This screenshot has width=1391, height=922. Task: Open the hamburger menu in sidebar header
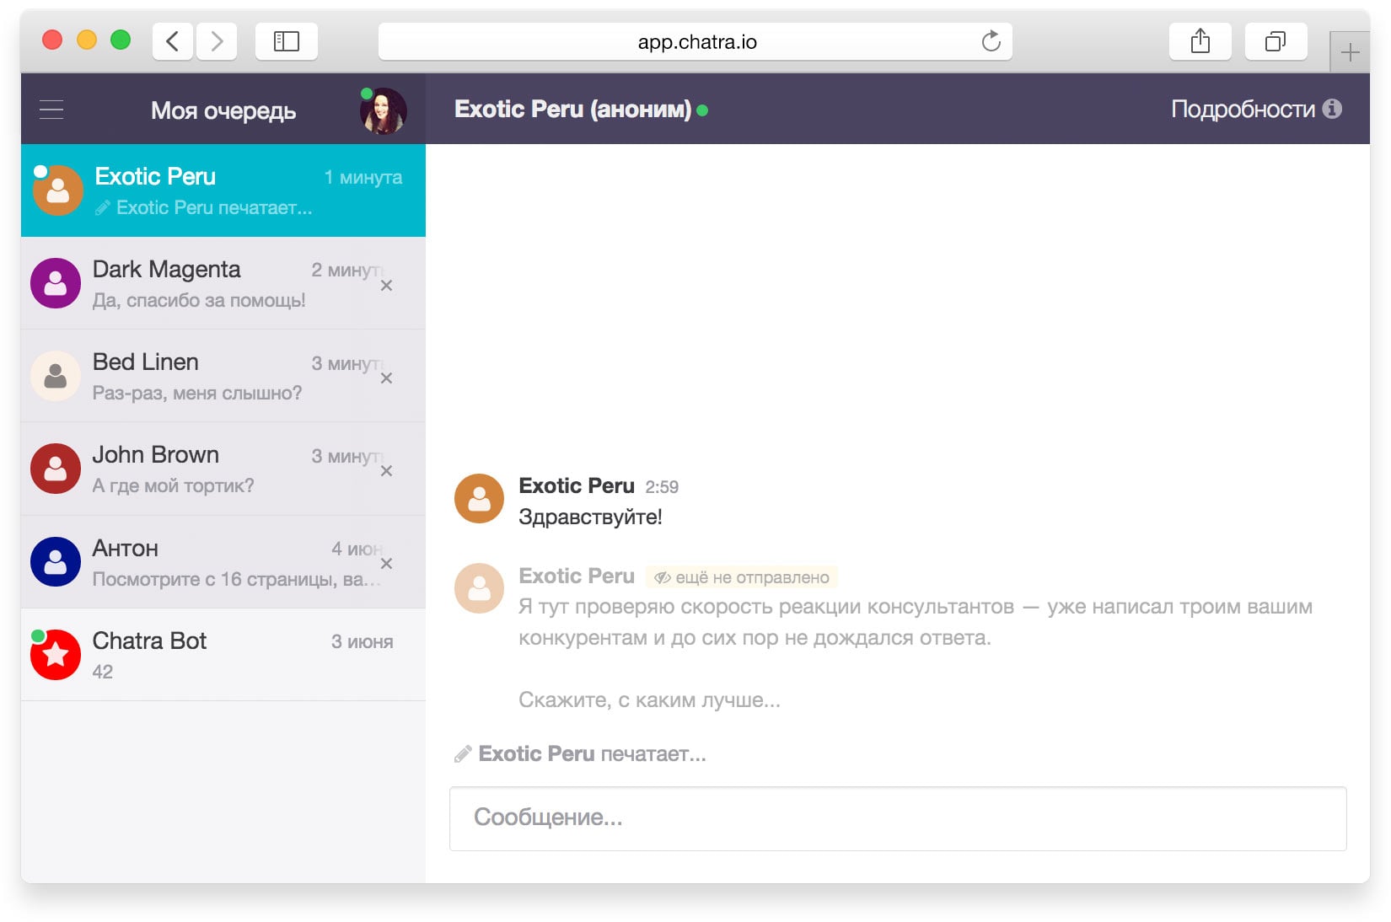[x=51, y=110]
